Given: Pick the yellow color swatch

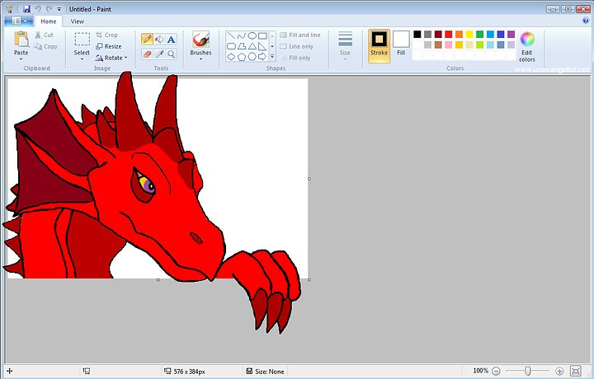Looking at the screenshot, I should pos(469,35).
